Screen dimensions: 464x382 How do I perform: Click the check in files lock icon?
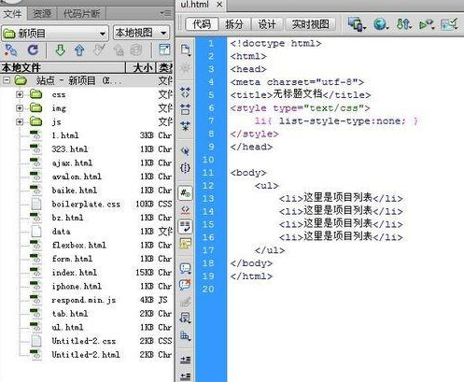coord(119,50)
